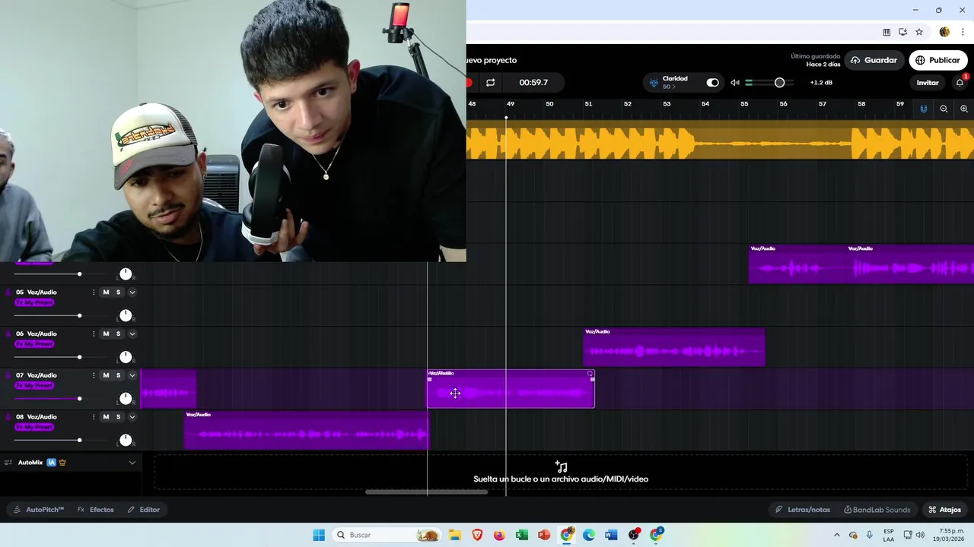
Task: Solo track 08 with S button
Action: (118, 416)
